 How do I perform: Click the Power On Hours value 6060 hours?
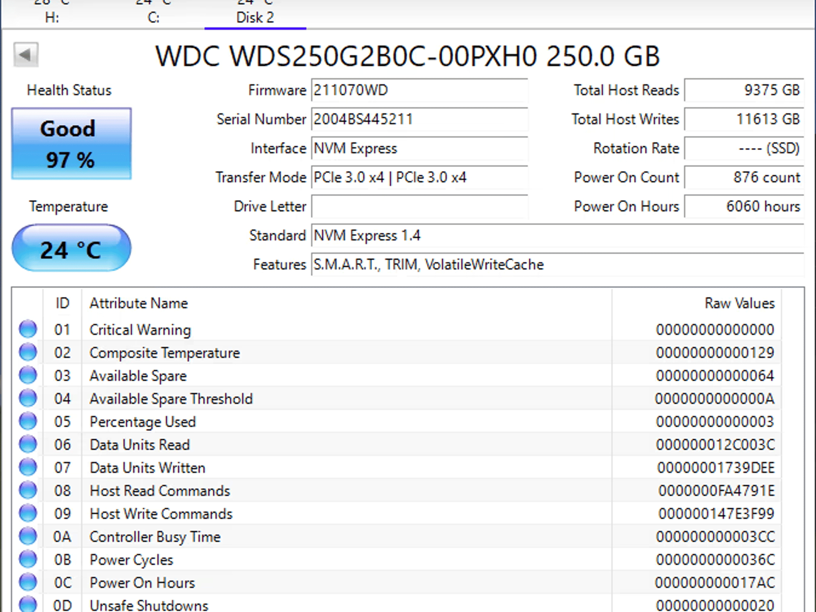click(744, 206)
